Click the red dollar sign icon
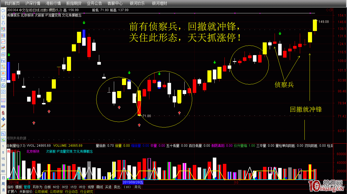The width and height of the screenshot is (347, 194). click(x=3, y=113)
